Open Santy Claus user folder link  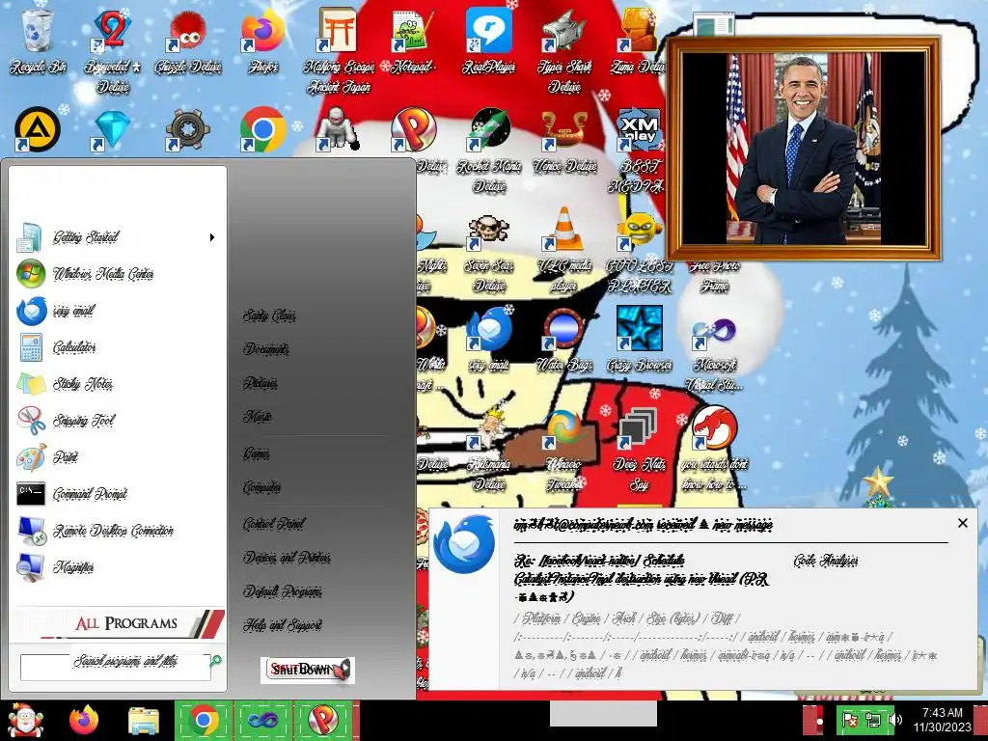click(270, 316)
